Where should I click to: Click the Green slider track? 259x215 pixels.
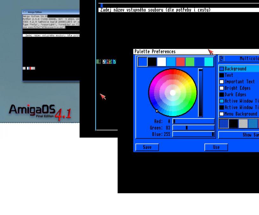pos(194,128)
